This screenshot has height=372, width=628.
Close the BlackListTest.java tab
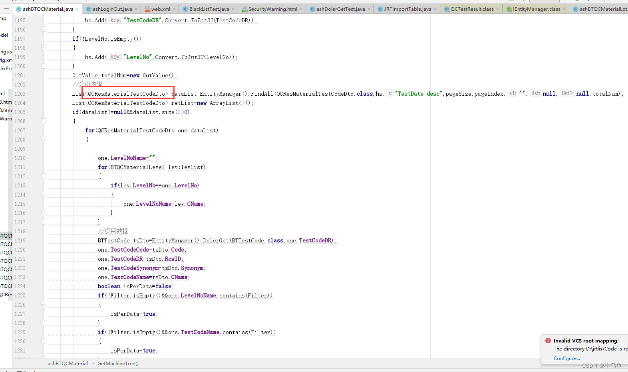[233, 9]
